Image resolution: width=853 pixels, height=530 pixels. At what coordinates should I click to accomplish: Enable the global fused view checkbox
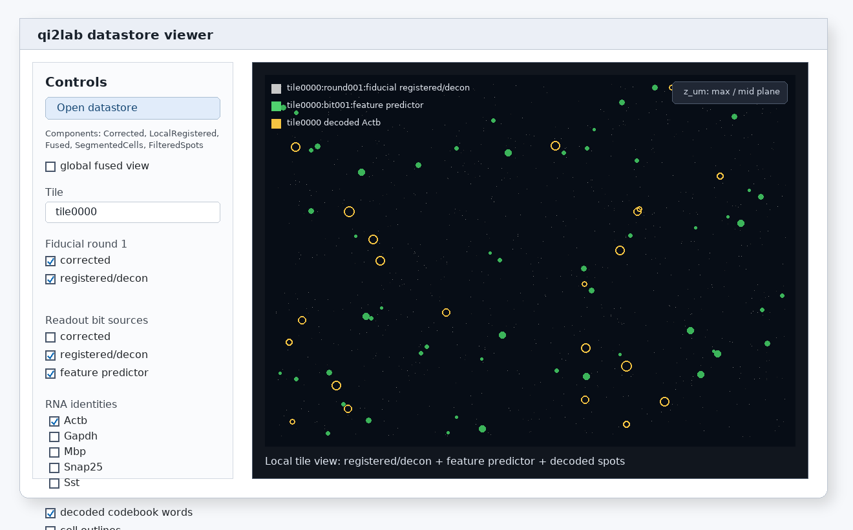point(50,167)
